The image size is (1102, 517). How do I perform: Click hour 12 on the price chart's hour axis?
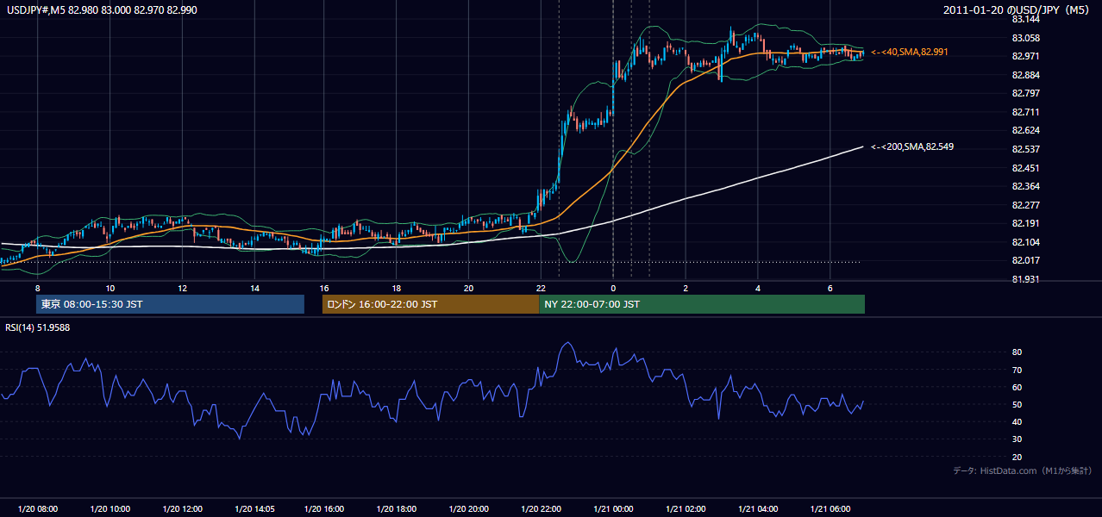coord(183,288)
